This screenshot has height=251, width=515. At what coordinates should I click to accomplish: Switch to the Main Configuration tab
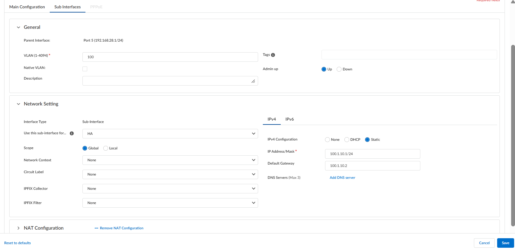27,7
